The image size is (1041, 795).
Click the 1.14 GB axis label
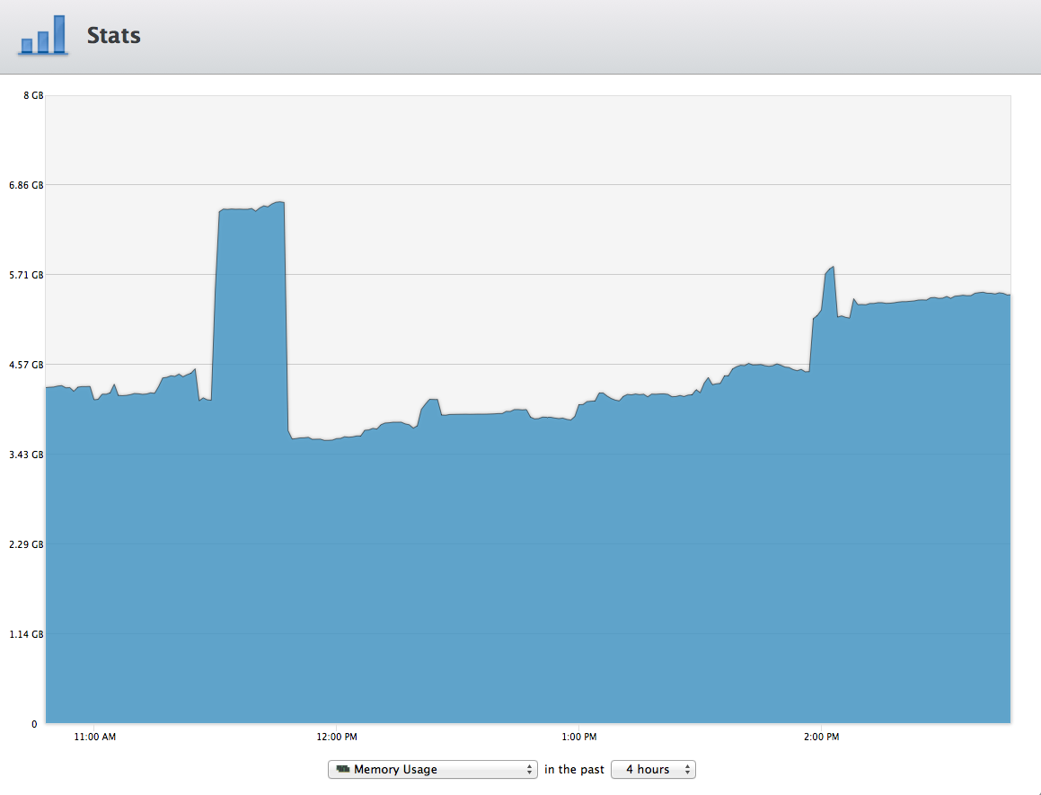click(x=27, y=634)
